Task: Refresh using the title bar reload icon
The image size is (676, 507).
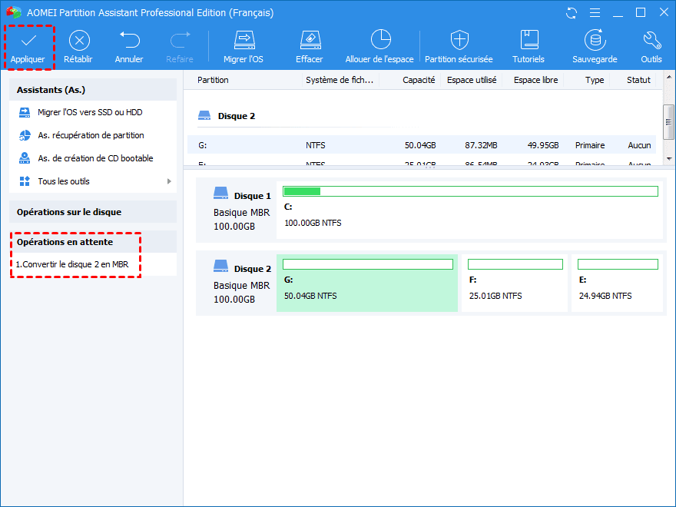Action: (571, 13)
